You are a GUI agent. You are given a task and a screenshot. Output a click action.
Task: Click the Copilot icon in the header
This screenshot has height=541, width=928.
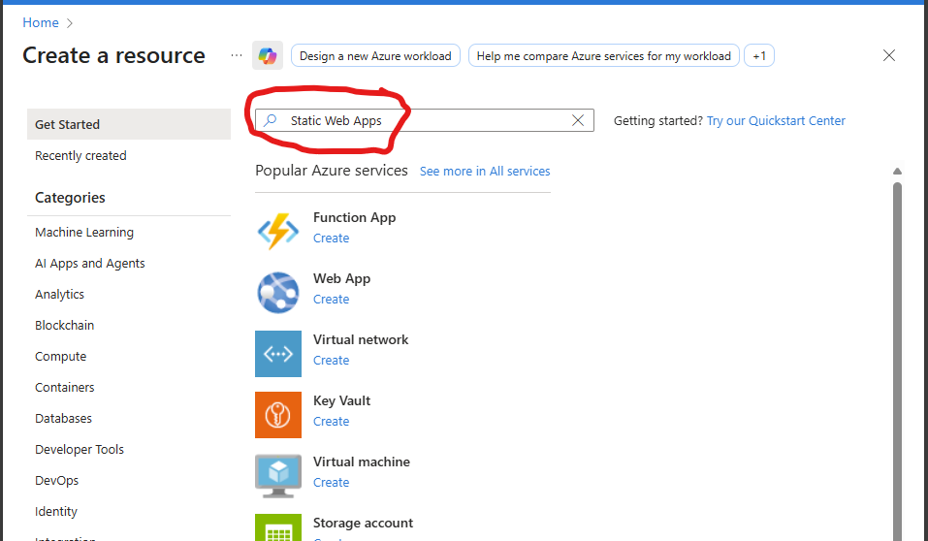tap(268, 56)
